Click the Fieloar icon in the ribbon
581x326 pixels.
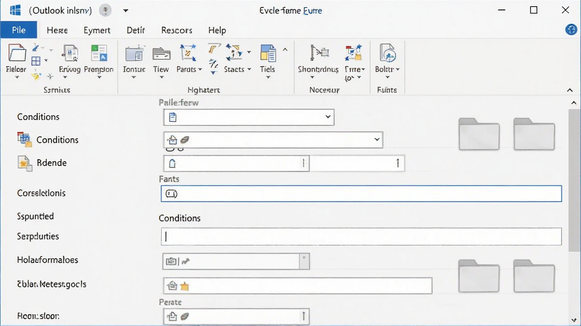coord(16,53)
